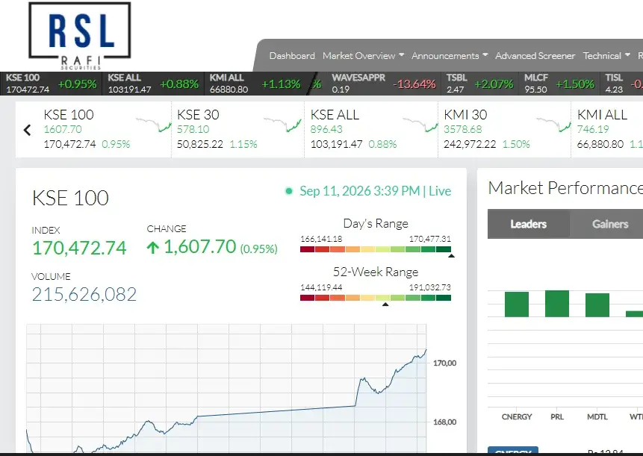Click the TSBL ticker entry
Viewport: 643px width, 456px height.
[x=479, y=84]
